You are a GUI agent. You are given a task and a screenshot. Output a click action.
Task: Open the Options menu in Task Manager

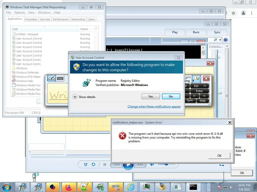[20, 12]
